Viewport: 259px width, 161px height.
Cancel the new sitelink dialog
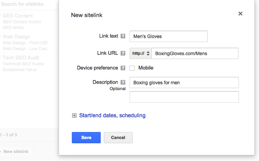118,138
